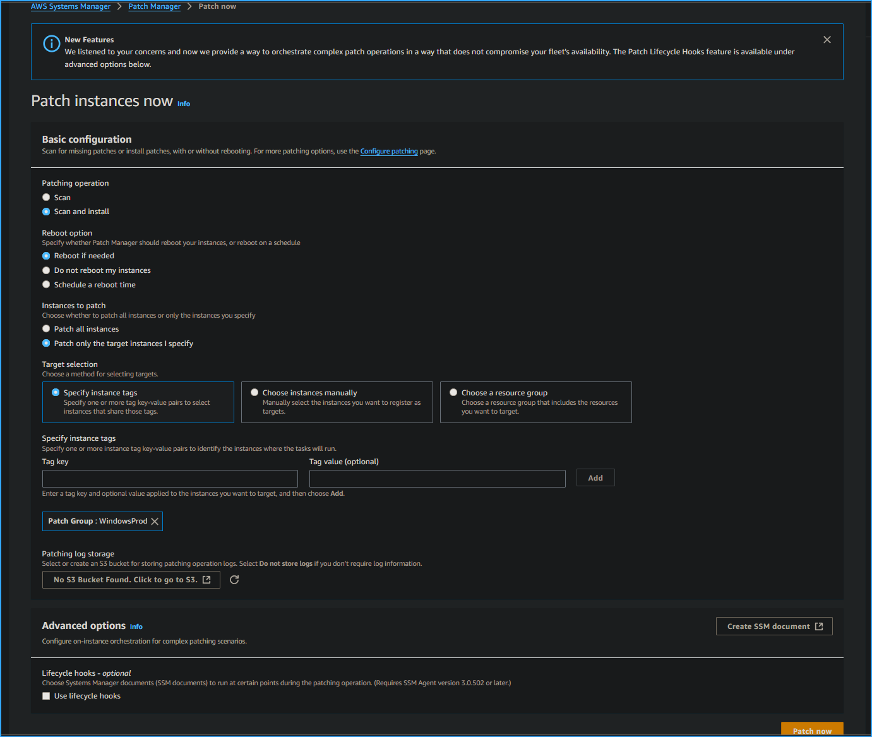Select Patch all instances
This screenshot has height=737, width=872.
[x=46, y=328]
